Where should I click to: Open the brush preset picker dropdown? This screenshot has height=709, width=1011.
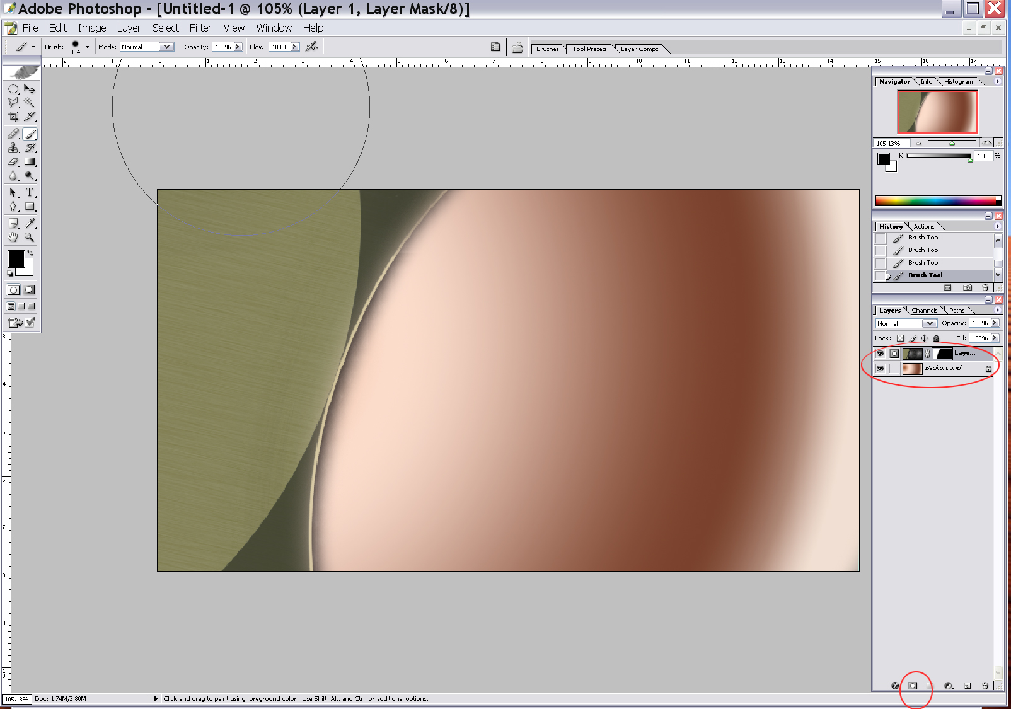pyautogui.click(x=87, y=47)
